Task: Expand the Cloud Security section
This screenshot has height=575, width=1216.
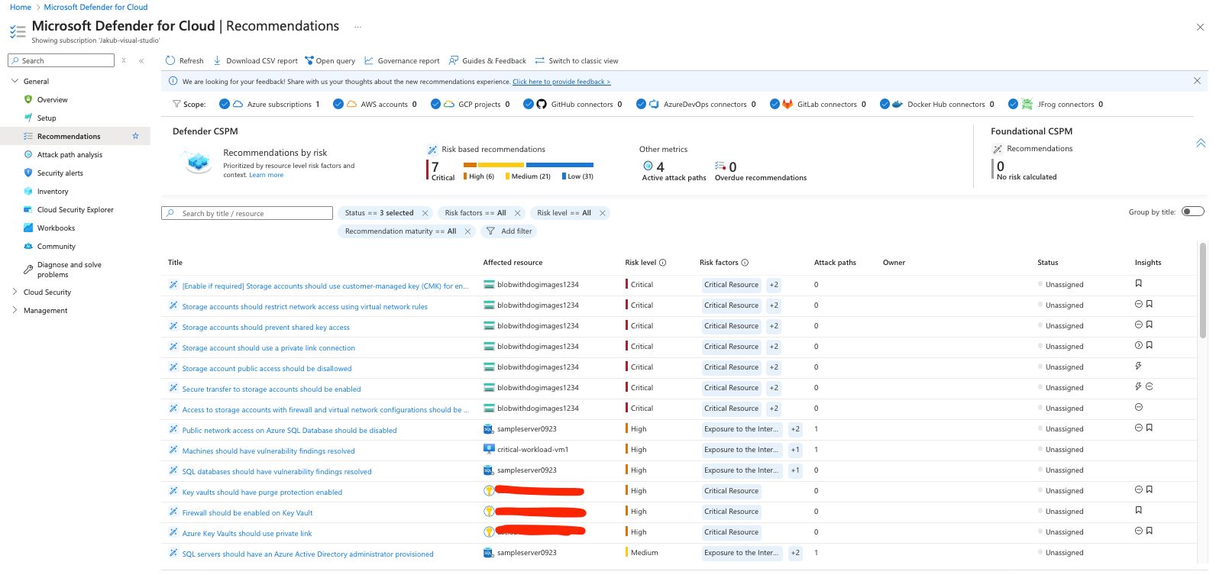Action: coord(15,292)
